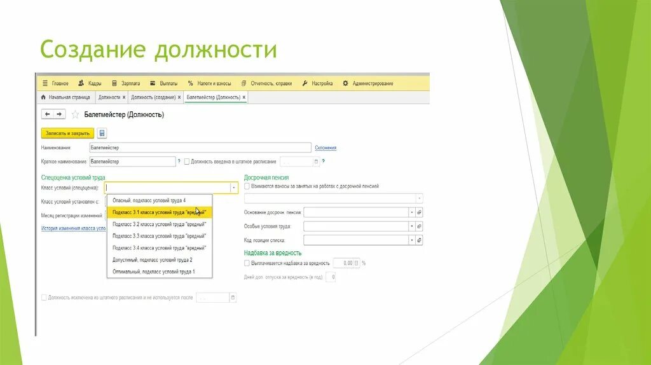
Task: Check 'Должность исключена из штатного расписания'
Action: coord(44,298)
